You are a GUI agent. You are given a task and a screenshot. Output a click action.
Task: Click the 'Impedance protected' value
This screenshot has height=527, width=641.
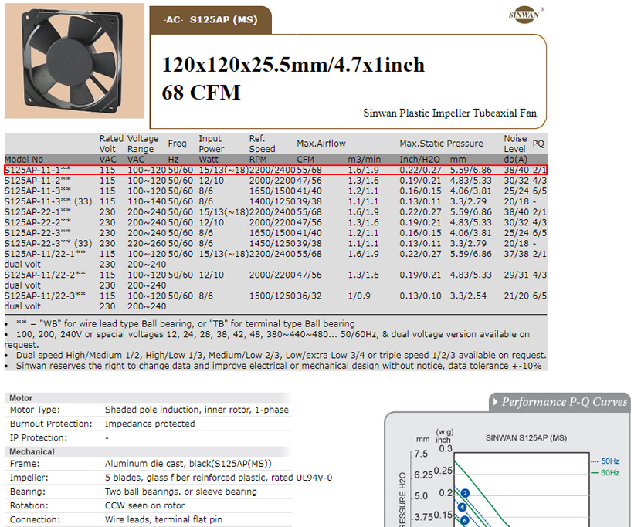click(150, 424)
